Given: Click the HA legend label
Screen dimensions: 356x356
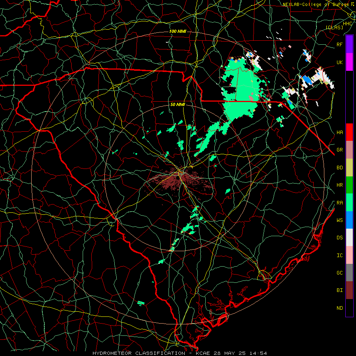Looking at the screenshot, I should pyautogui.click(x=340, y=132).
